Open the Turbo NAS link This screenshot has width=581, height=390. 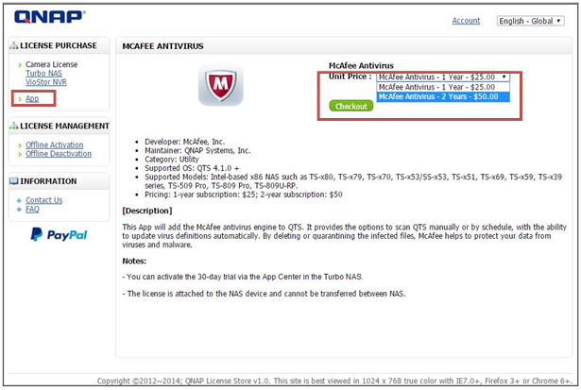[x=43, y=74]
